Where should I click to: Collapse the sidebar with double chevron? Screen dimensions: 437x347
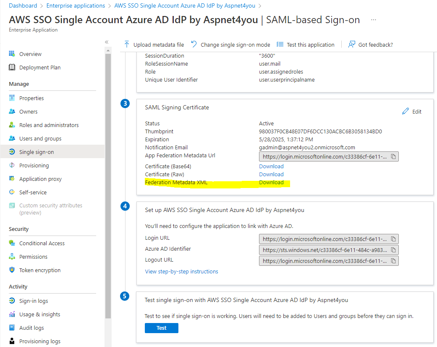(107, 42)
